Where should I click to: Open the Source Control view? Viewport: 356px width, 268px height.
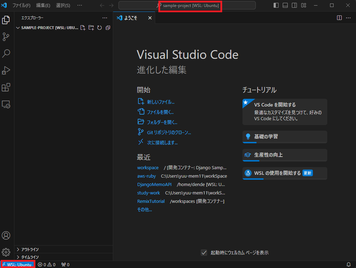[6, 37]
